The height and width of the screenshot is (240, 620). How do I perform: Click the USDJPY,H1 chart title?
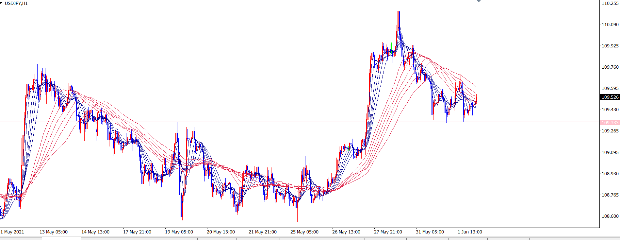[x=16, y=3]
